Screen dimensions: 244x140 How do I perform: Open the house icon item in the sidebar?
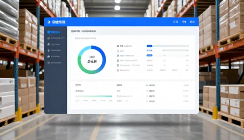pyautogui.click(x=53, y=45)
